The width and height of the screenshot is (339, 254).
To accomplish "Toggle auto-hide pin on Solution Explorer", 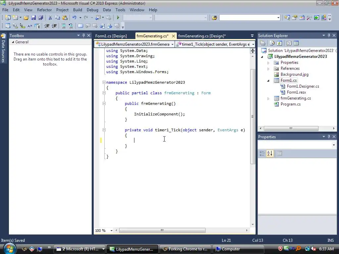I will click(x=329, y=35).
